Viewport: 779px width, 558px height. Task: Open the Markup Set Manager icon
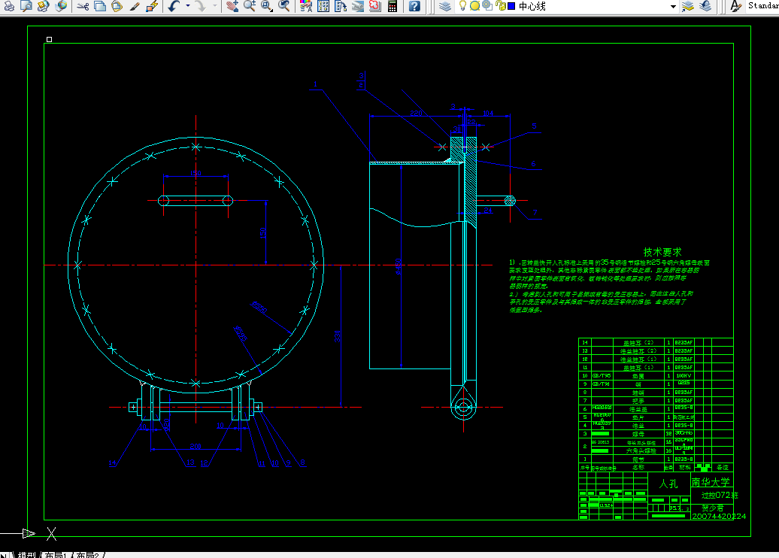click(375, 6)
